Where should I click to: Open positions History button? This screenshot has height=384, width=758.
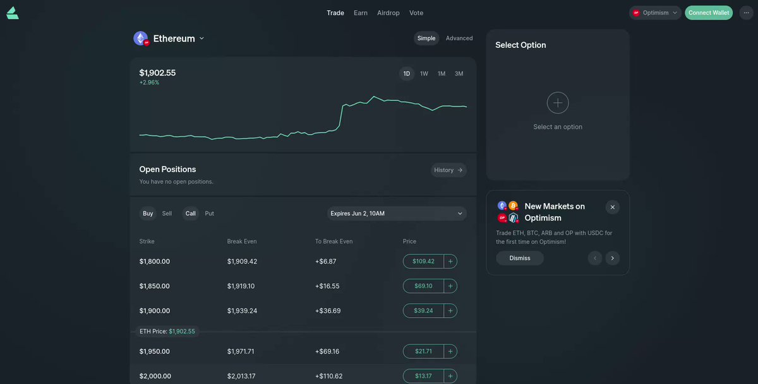click(449, 170)
